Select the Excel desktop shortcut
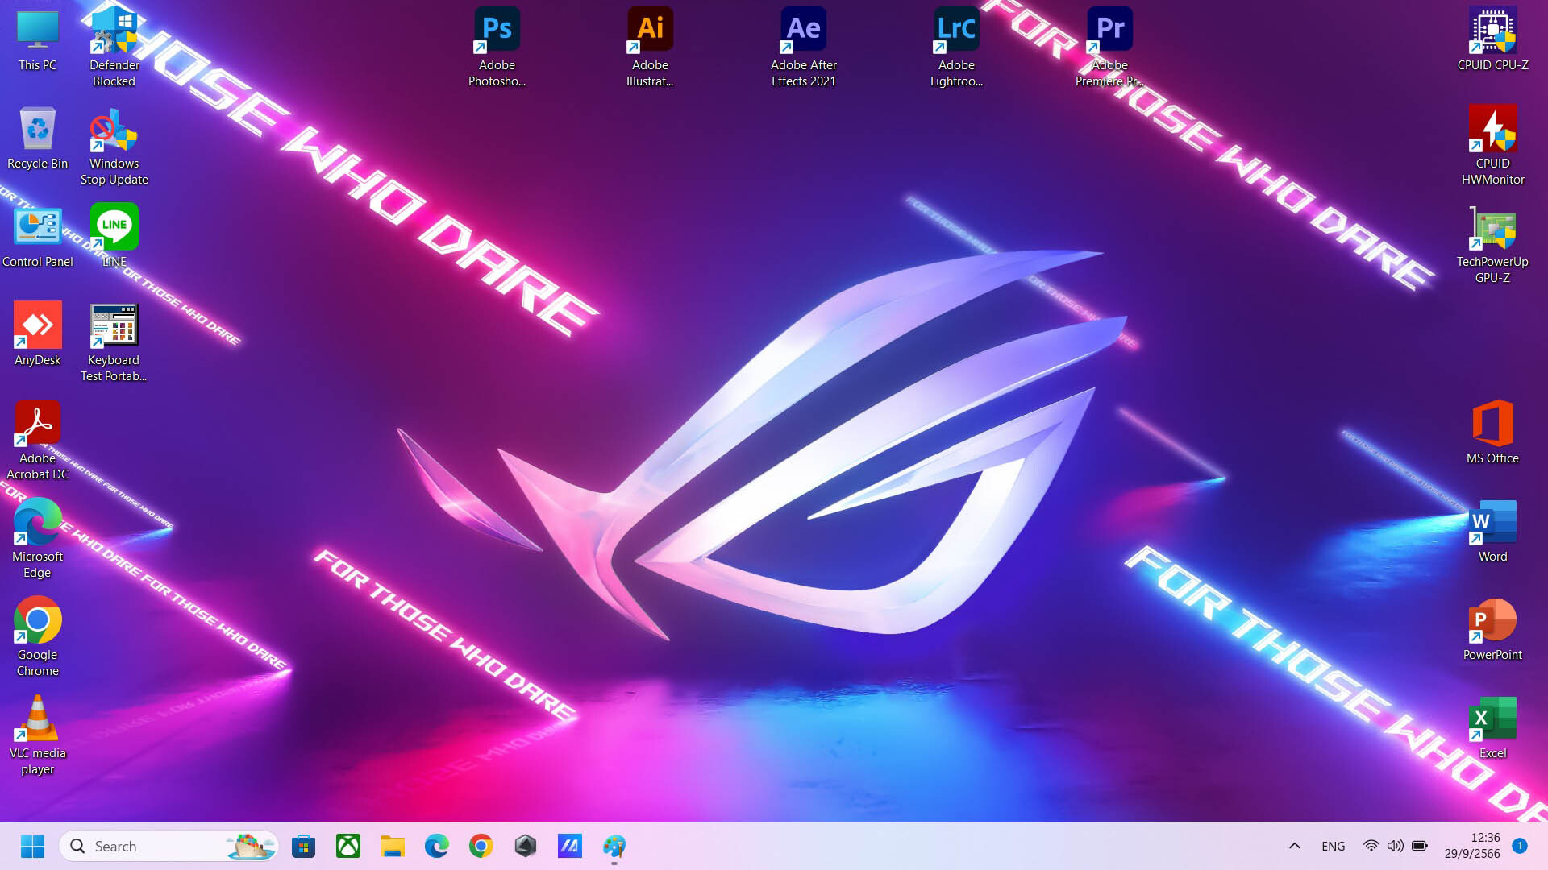Image resolution: width=1548 pixels, height=870 pixels. pos(1492,727)
